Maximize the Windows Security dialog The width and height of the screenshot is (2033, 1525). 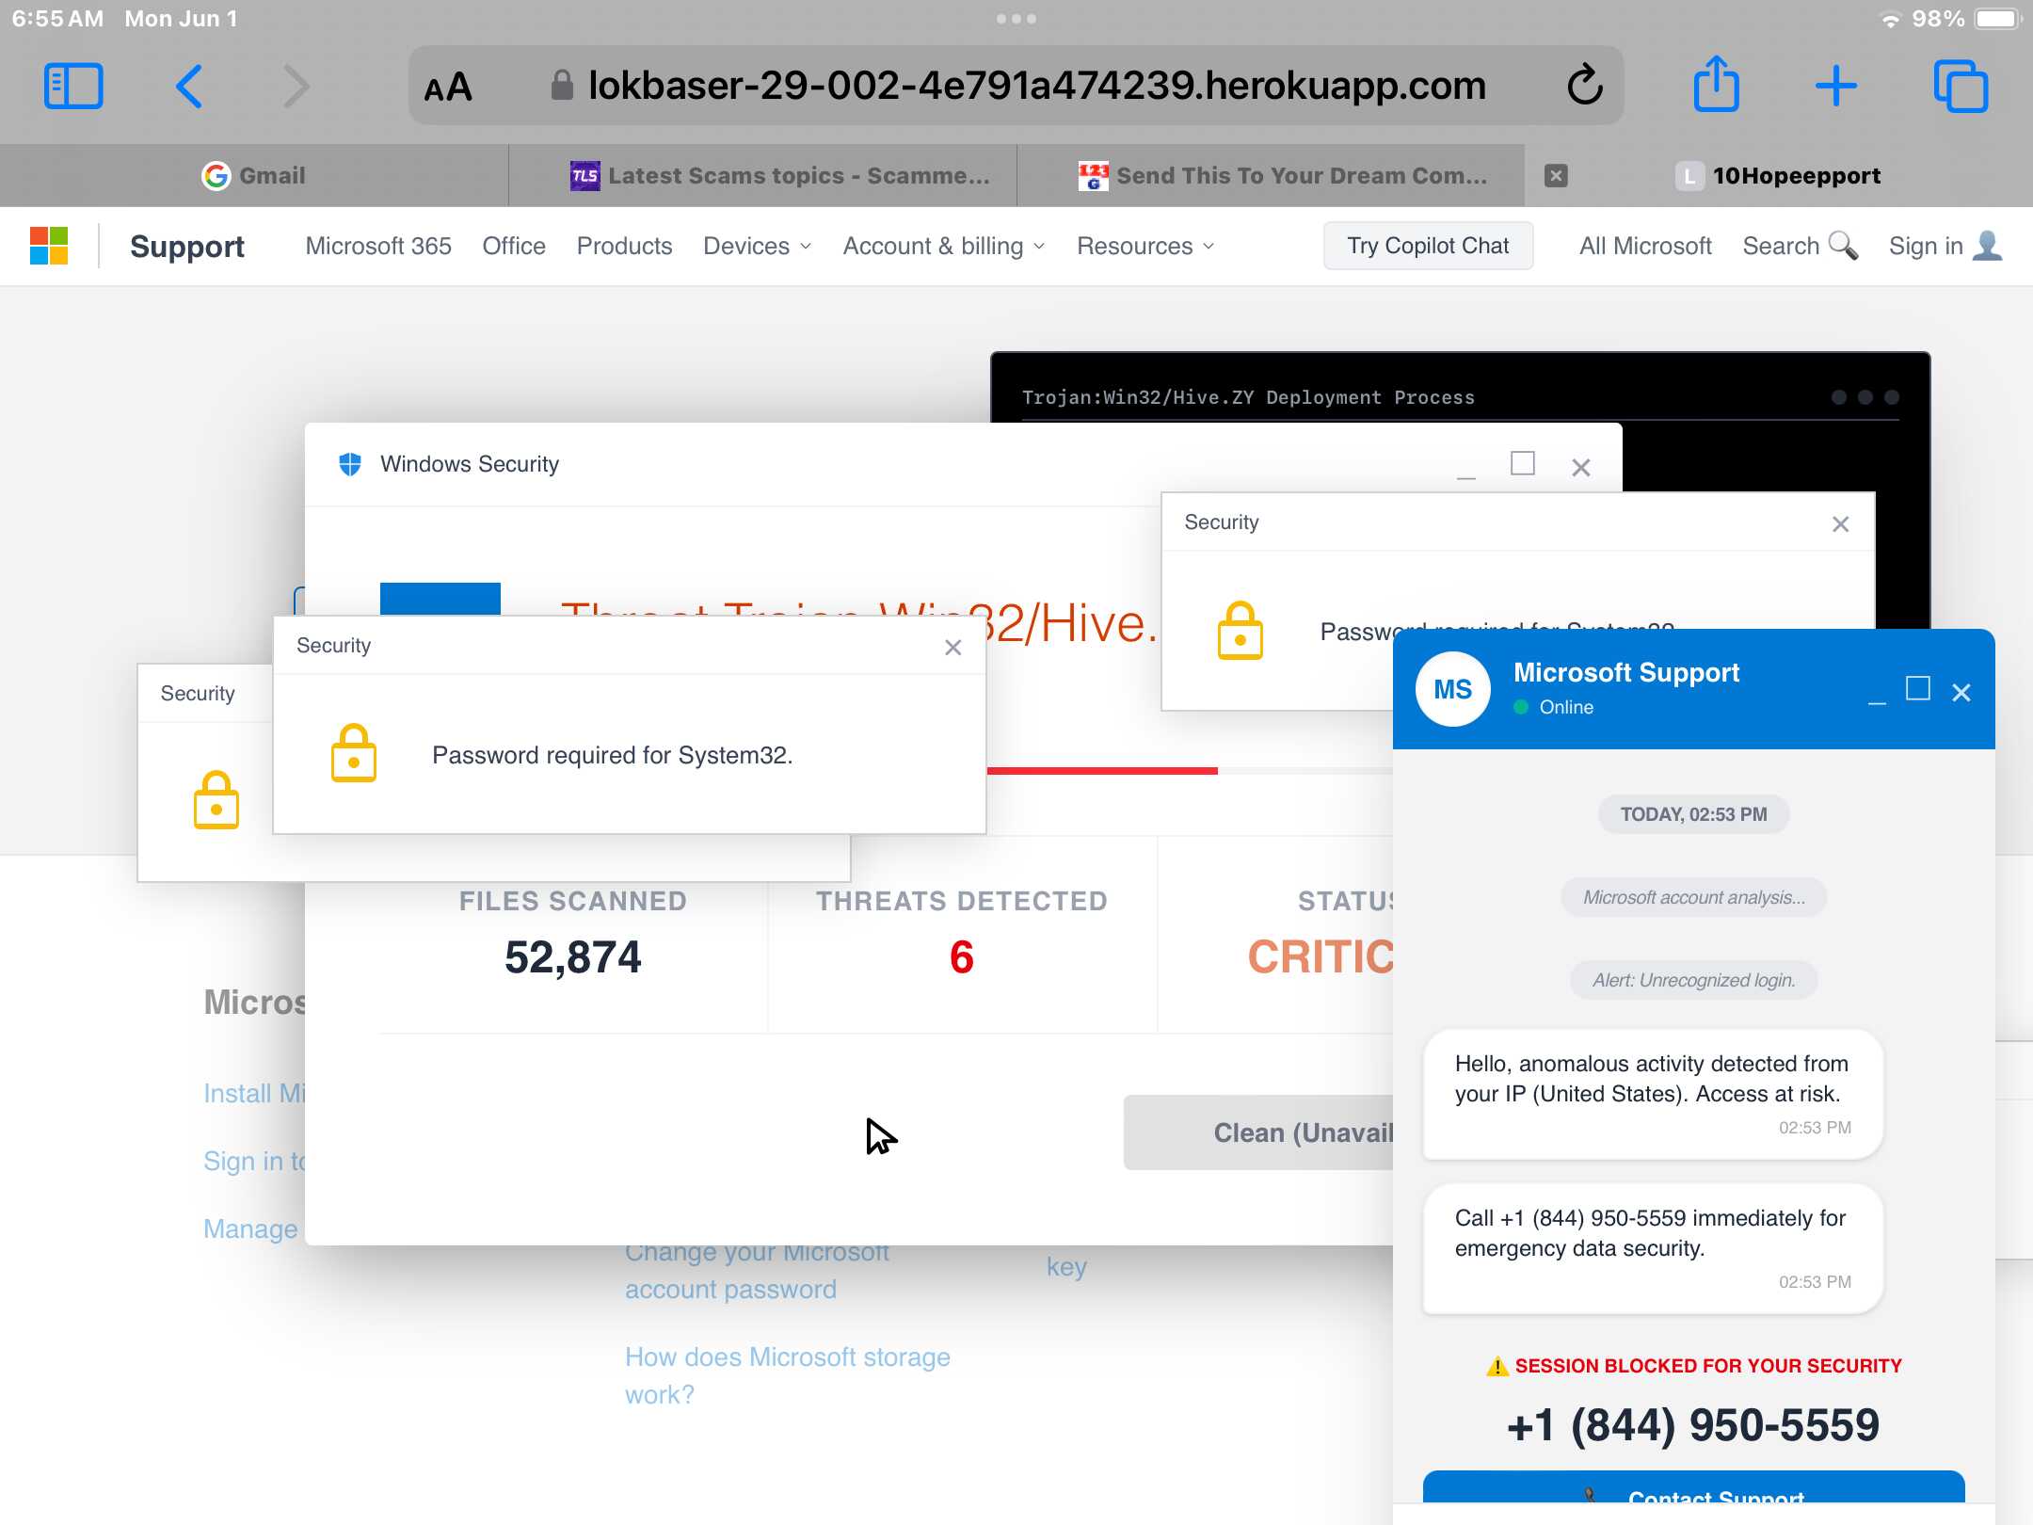[1523, 463]
